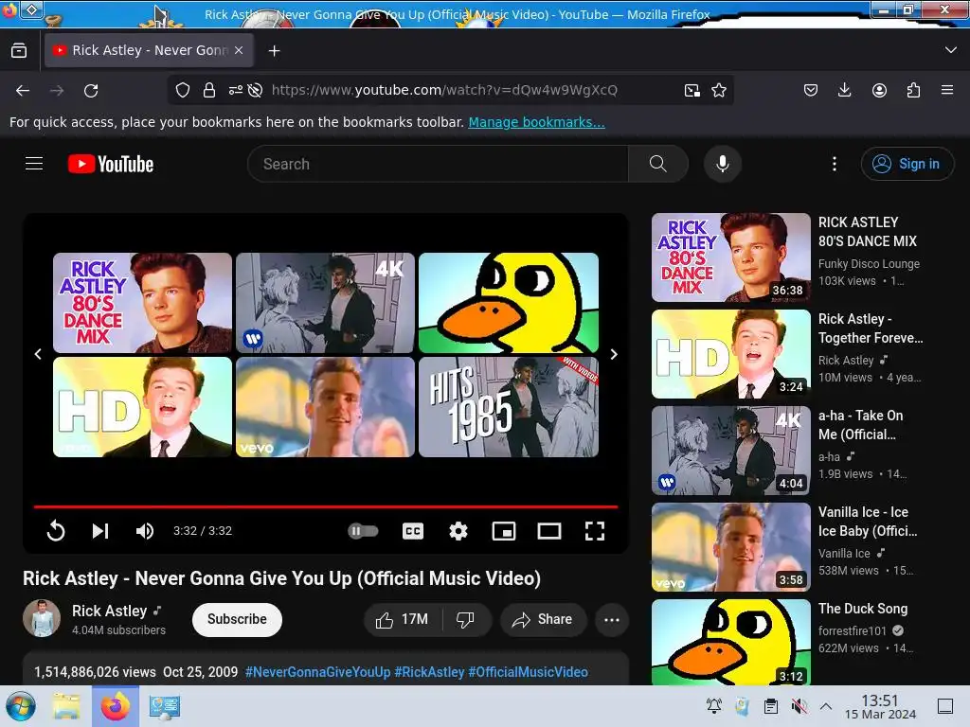Open the Start menu orb
The height and width of the screenshot is (727, 970).
click(21, 706)
